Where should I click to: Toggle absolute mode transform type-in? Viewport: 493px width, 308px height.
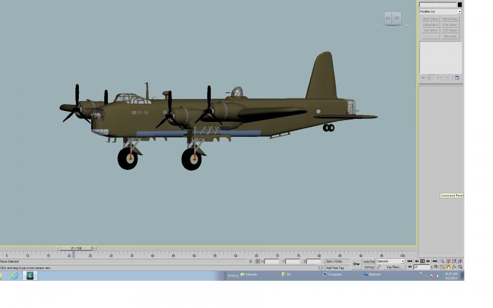click(x=258, y=261)
